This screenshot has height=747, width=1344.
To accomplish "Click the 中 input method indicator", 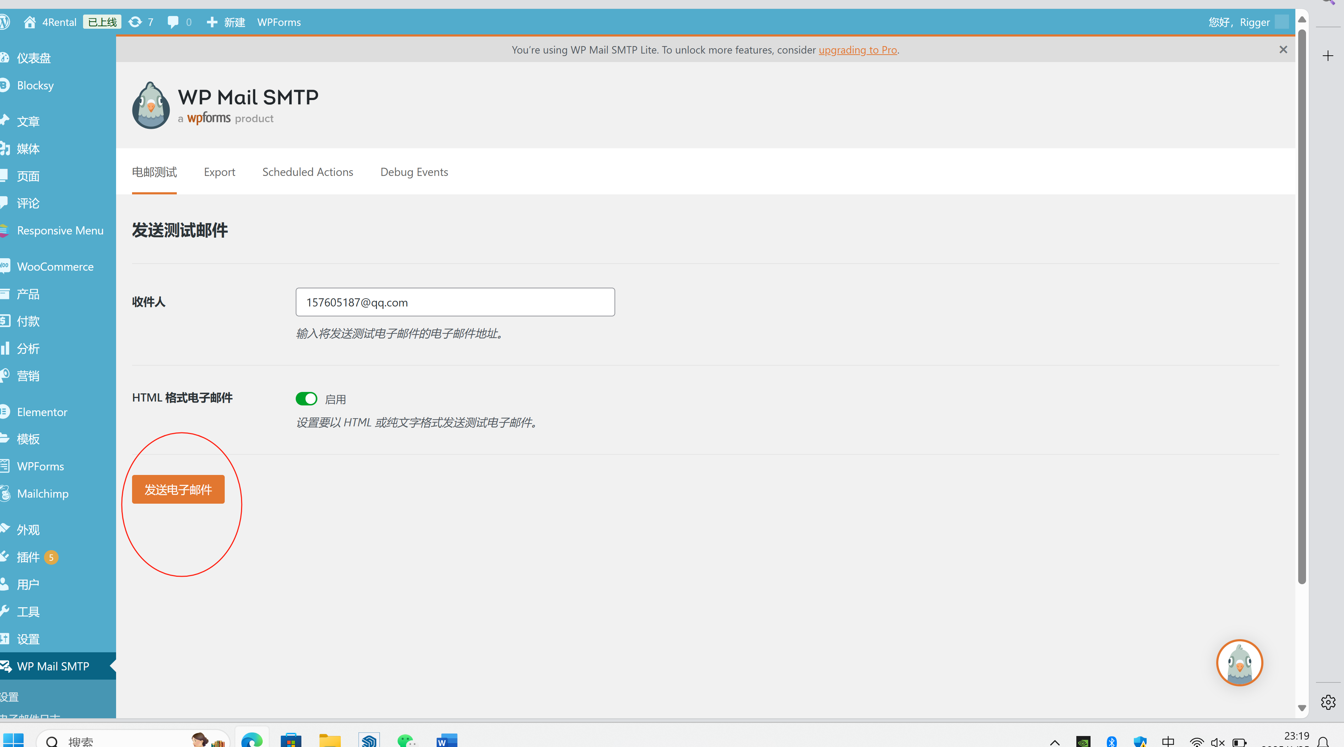I will pyautogui.click(x=1168, y=741).
